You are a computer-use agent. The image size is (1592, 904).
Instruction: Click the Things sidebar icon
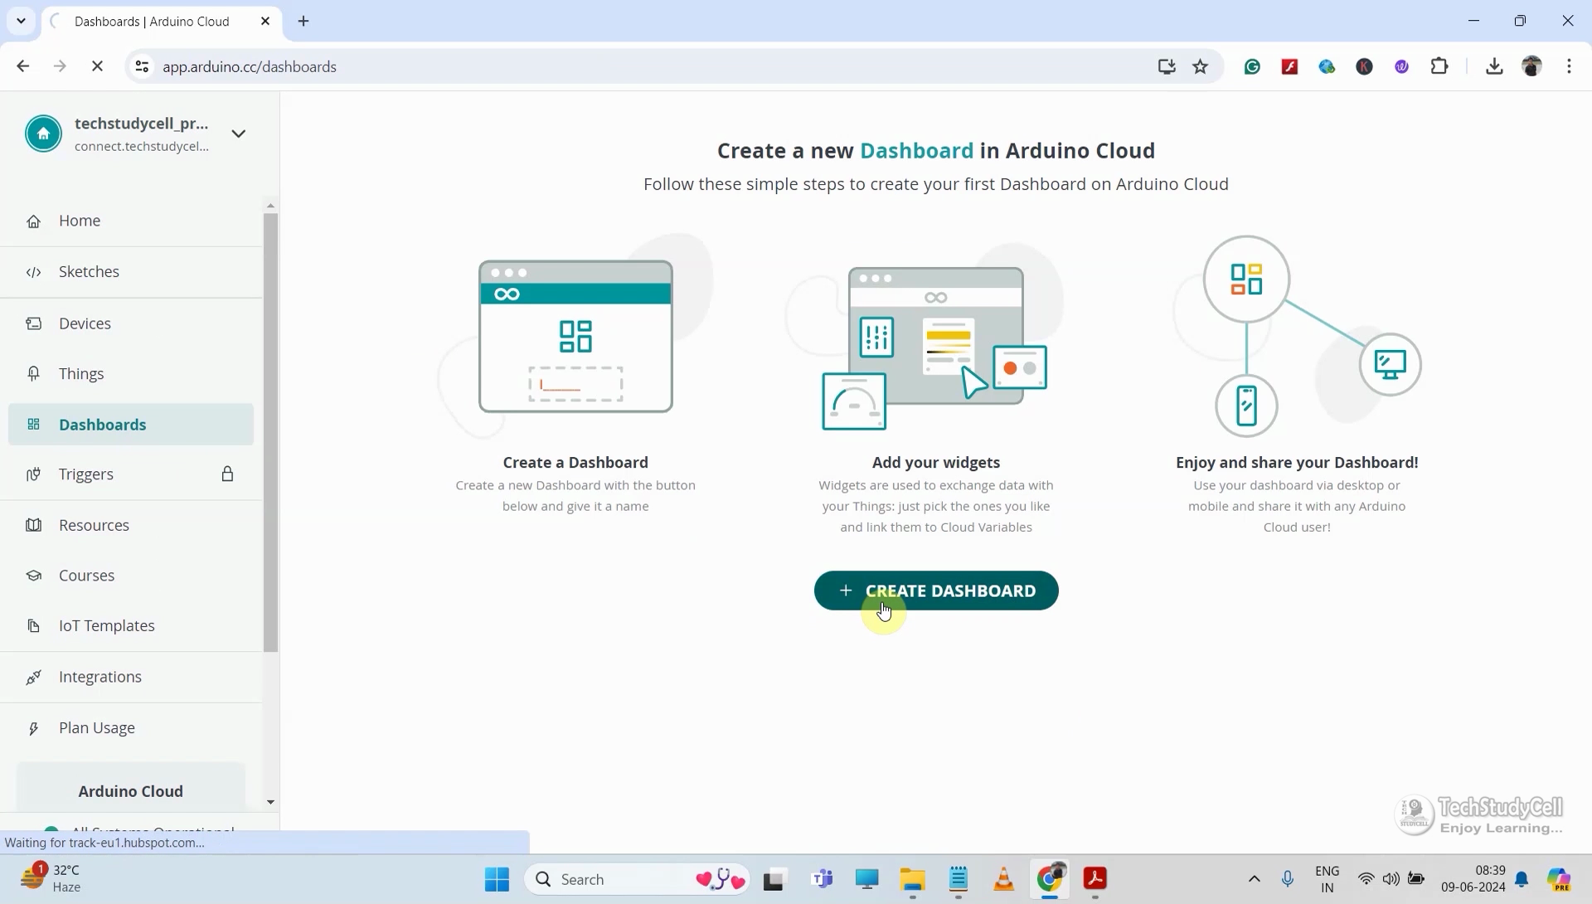pyautogui.click(x=33, y=374)
